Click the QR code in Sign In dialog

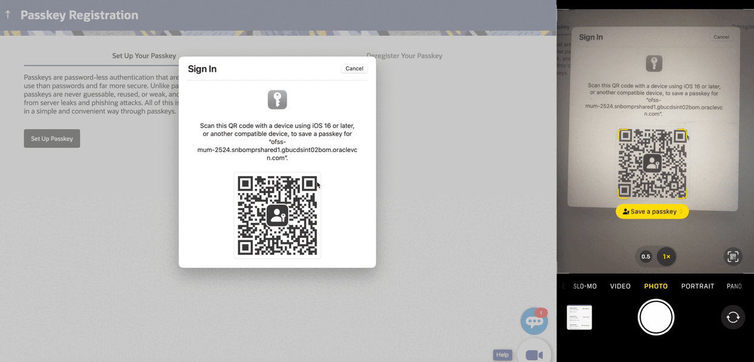tap(277, 216)
